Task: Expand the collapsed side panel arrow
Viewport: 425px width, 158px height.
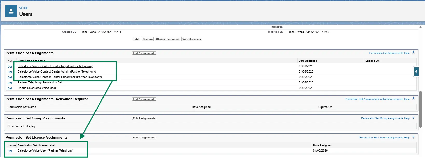Action: pos(416,72)
